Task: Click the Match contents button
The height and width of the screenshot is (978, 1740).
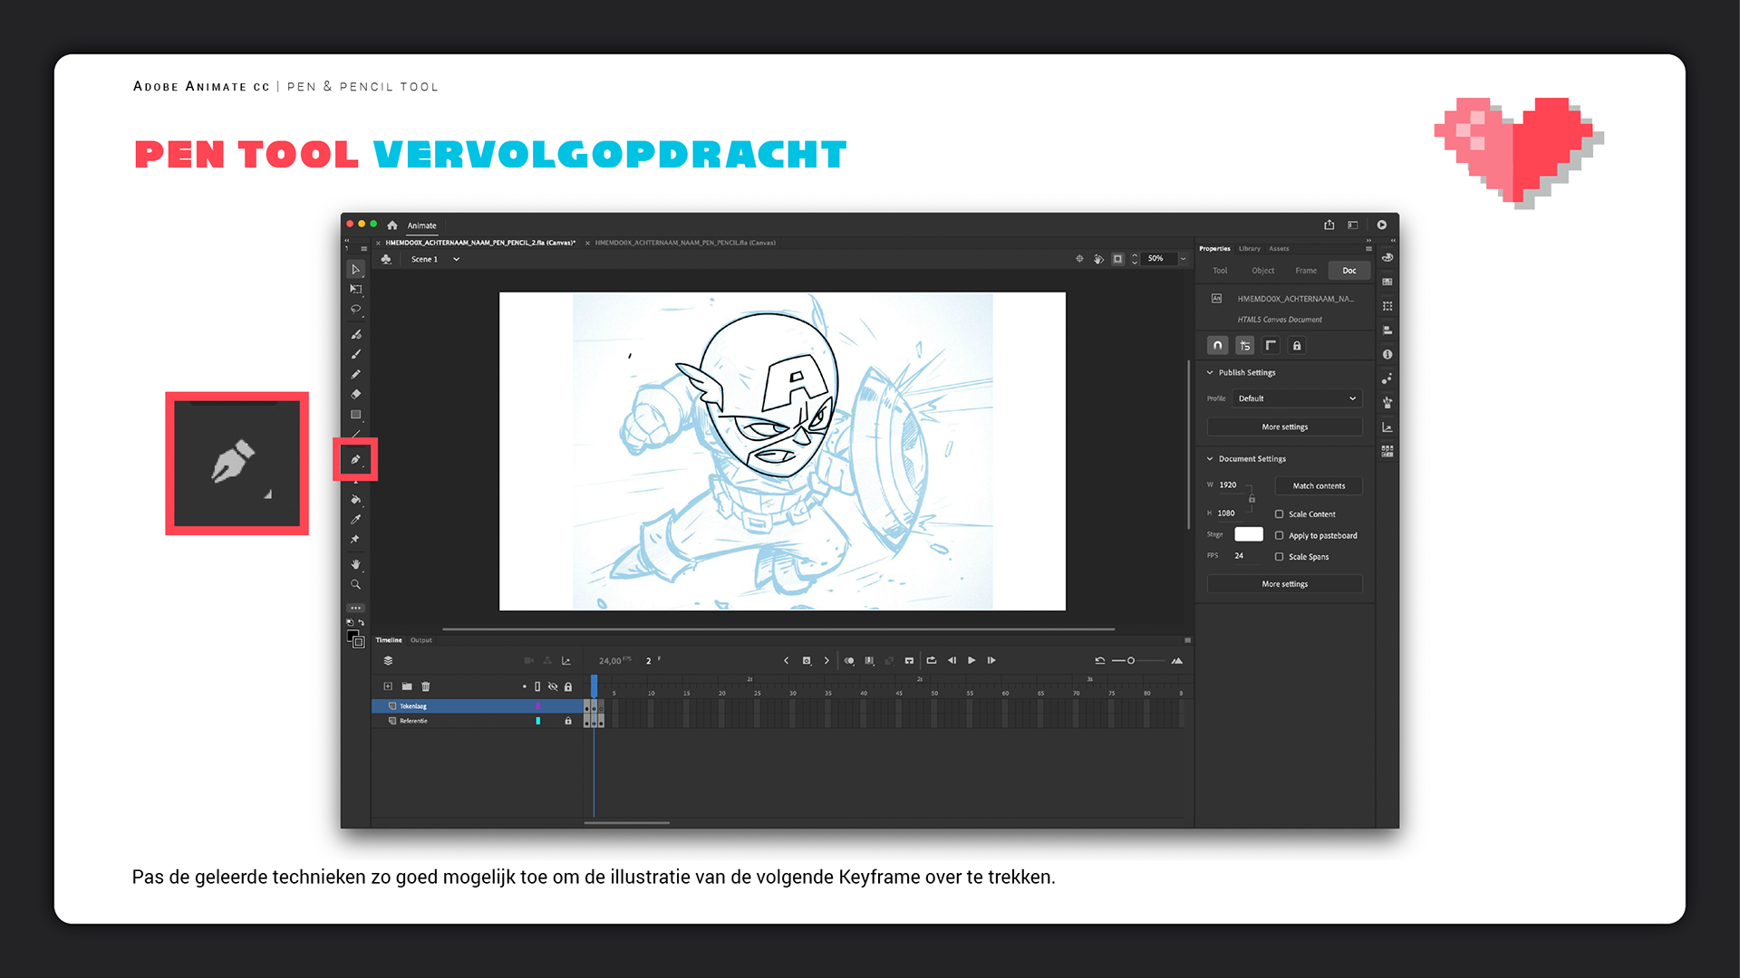Action: [1318, 486]
